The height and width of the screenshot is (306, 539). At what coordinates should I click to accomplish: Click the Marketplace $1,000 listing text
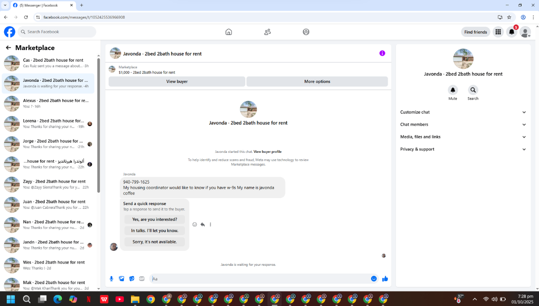(x=147, y=72)
